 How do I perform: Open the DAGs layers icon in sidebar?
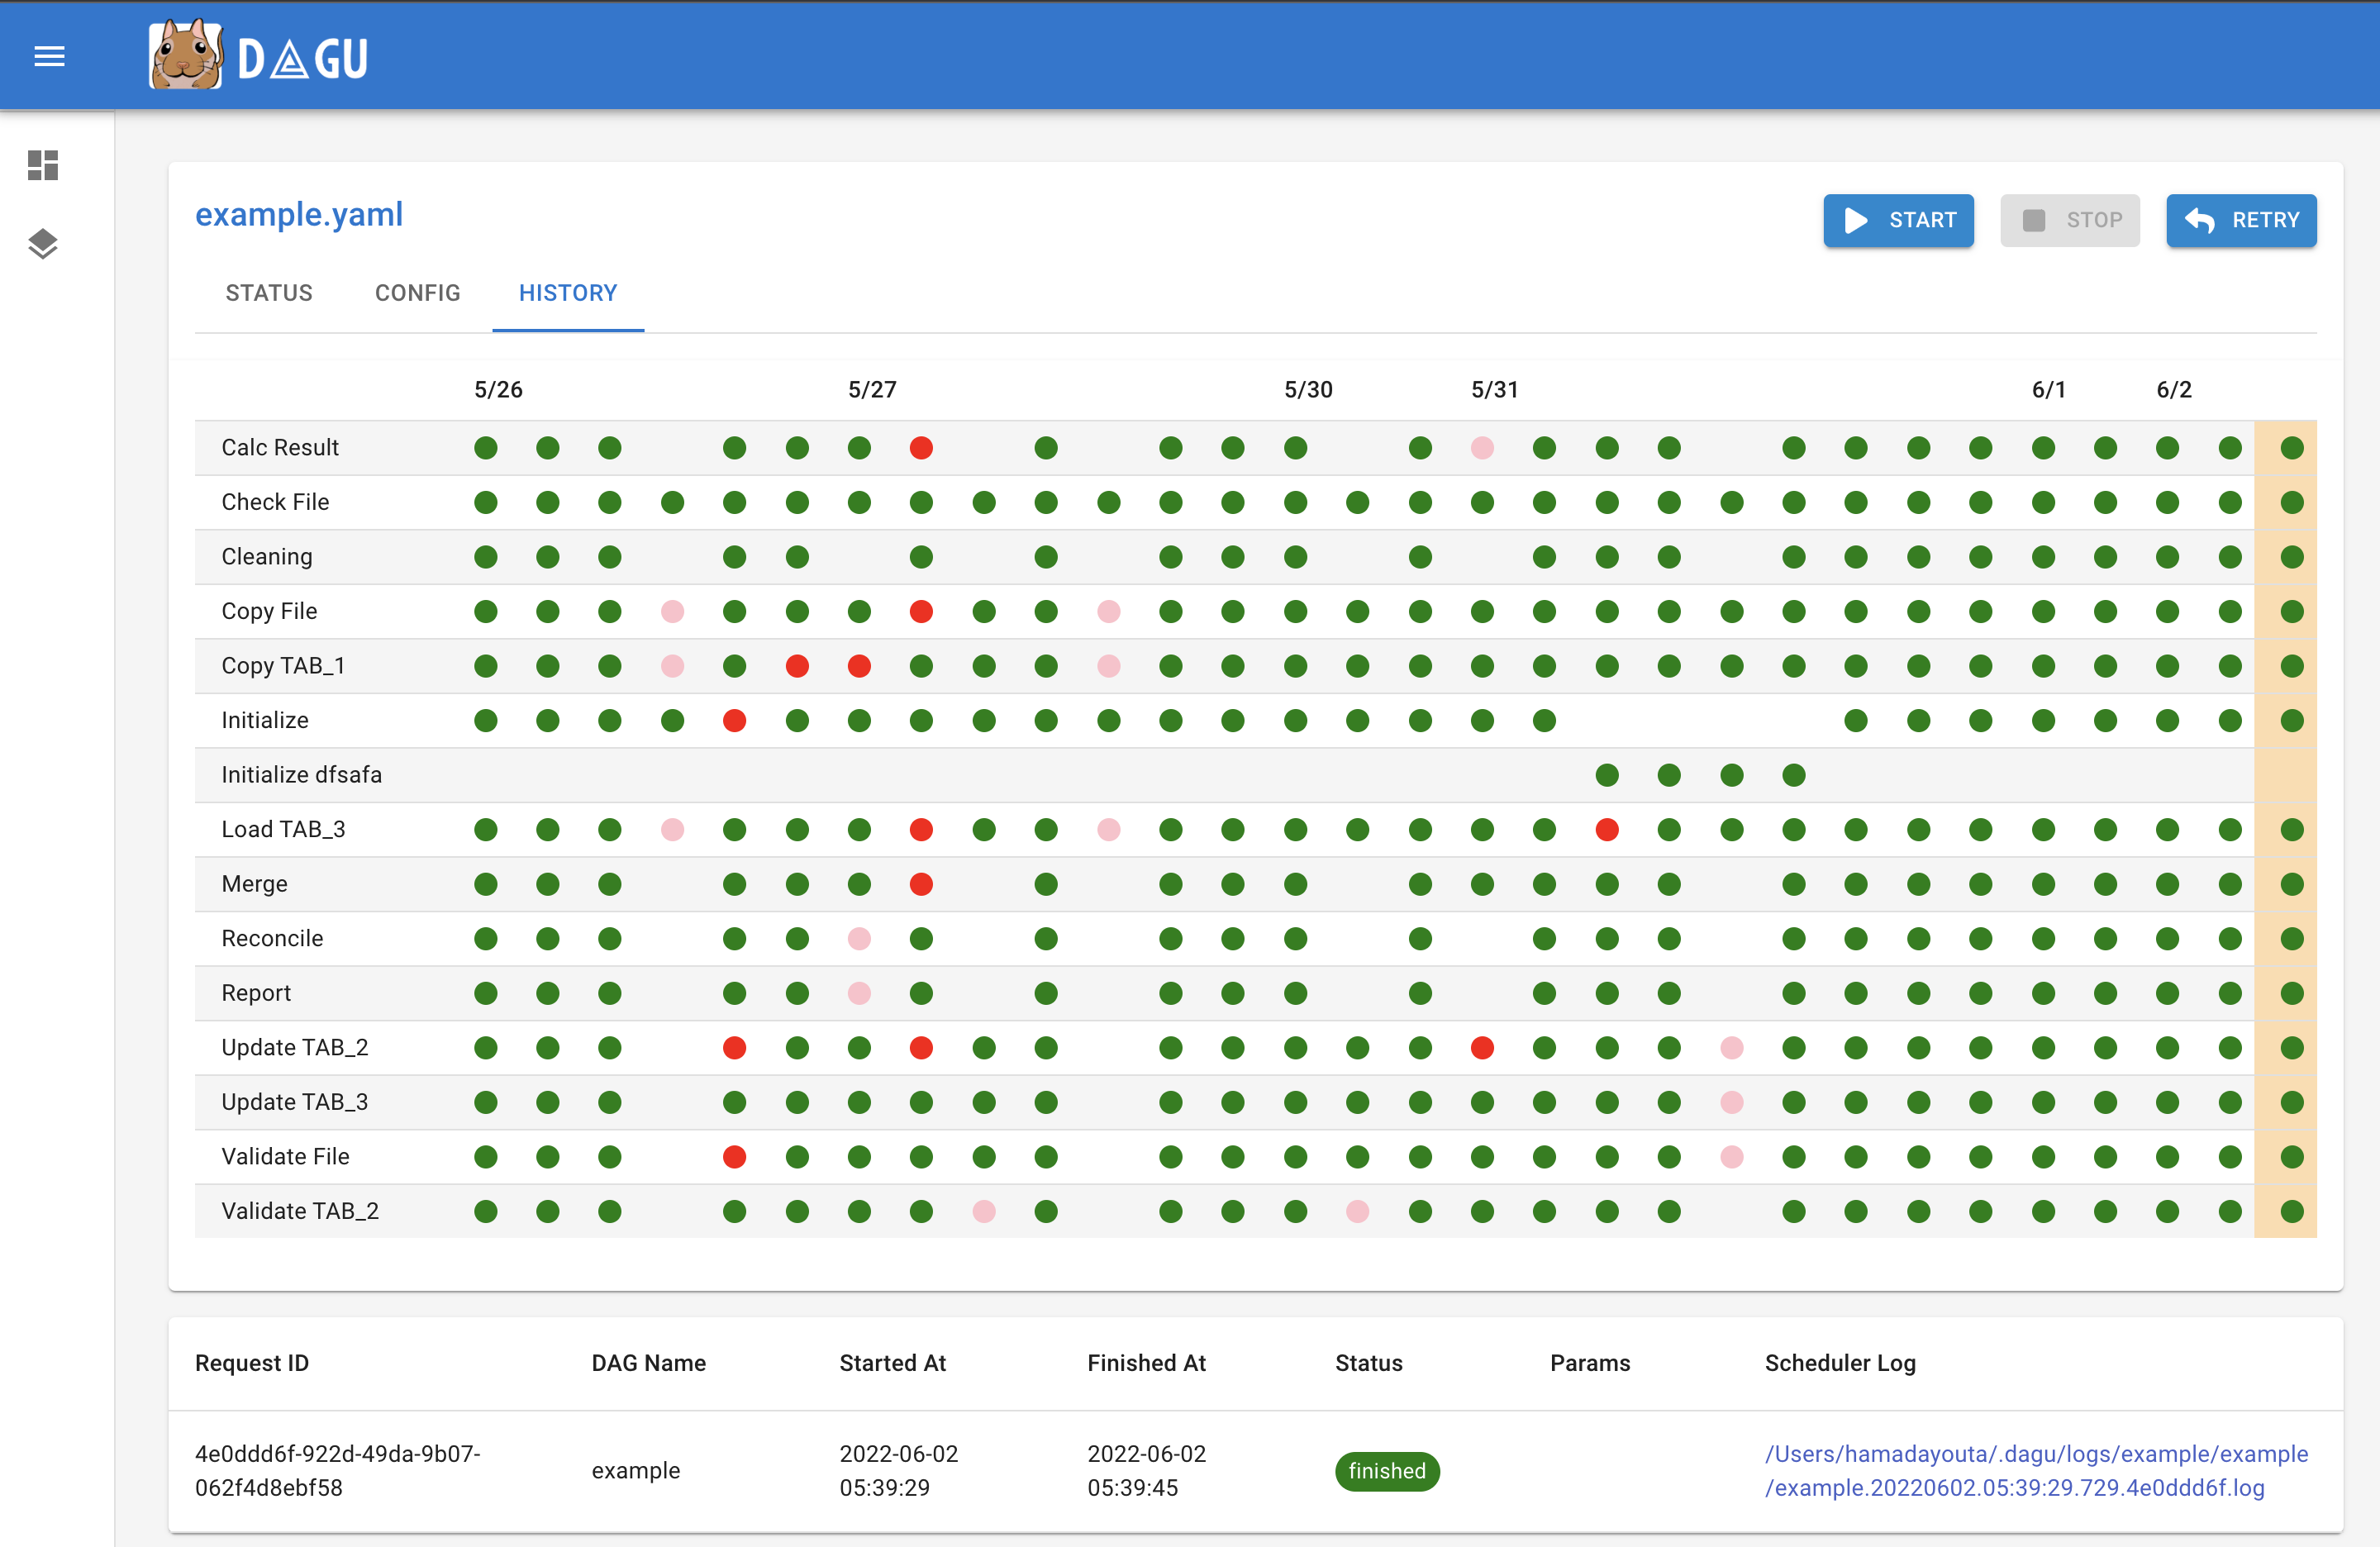point(43,243)
